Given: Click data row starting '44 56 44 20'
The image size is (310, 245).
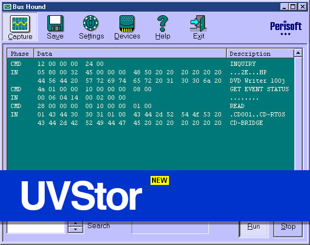Looking at the screenshot, I should pos(129,81).
